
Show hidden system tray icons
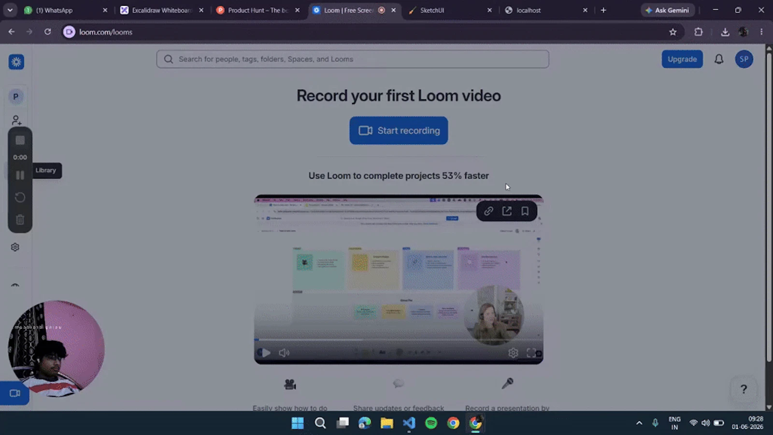639,423
